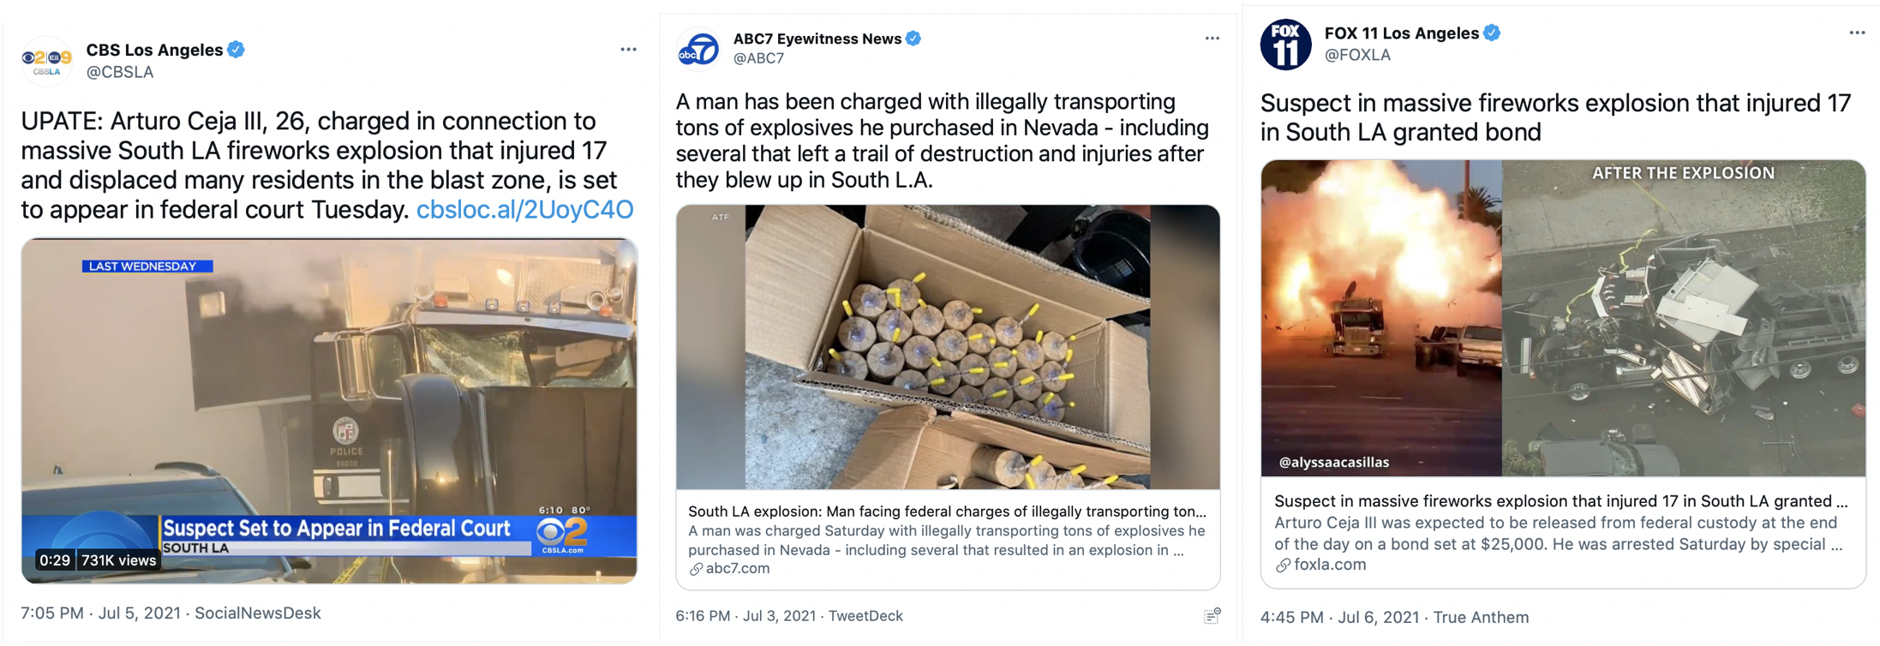The width and height of the screenshot is (1880, 646).
Task: Open more options on CBS Los Angeles tweet
Action: click(628, 50)
